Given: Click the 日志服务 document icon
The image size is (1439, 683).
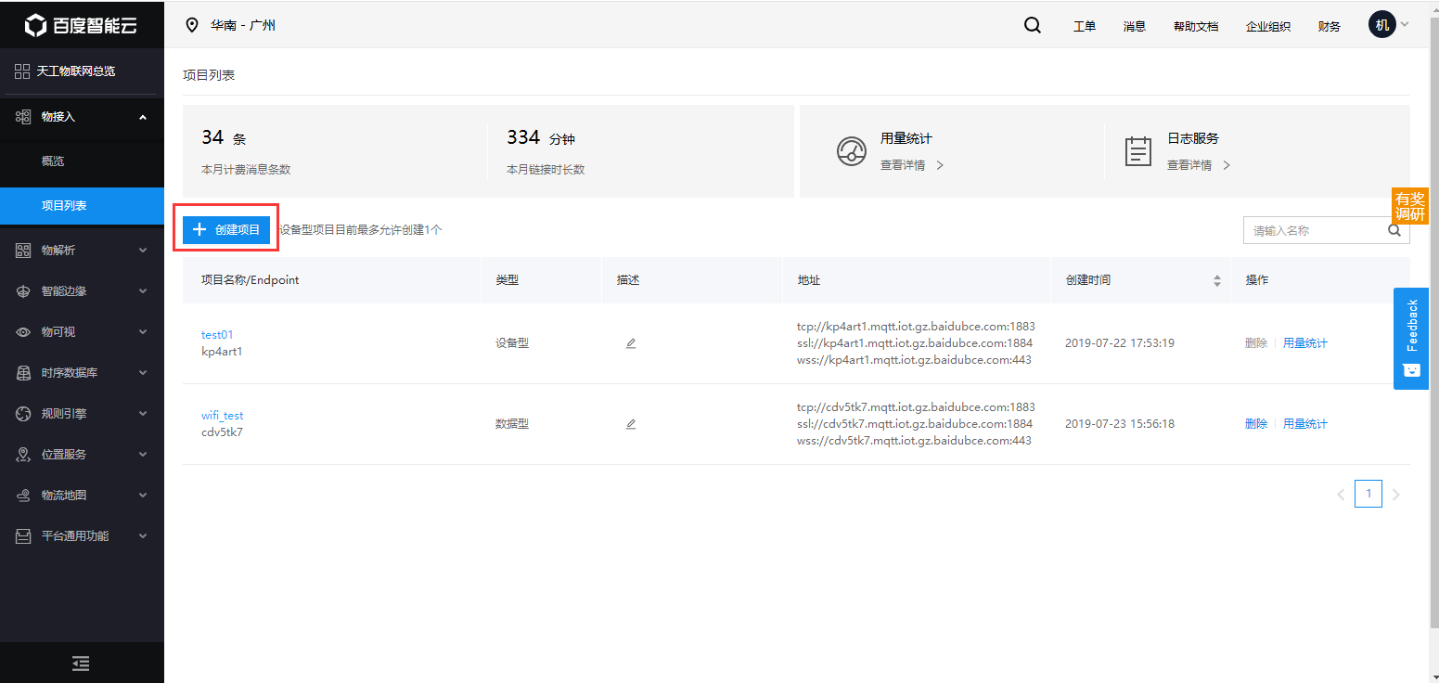Looking at the screenshot, I should [1138, 151].
